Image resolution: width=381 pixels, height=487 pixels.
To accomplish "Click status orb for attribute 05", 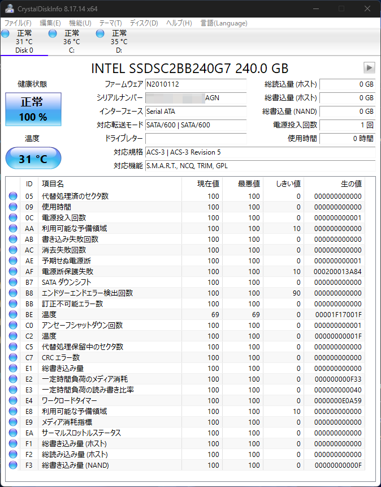I will (x=13, y=196).
